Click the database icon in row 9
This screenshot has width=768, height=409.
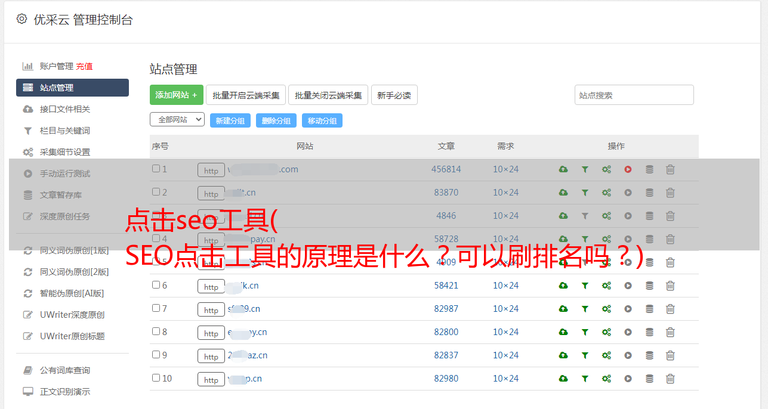coord(649,355)
